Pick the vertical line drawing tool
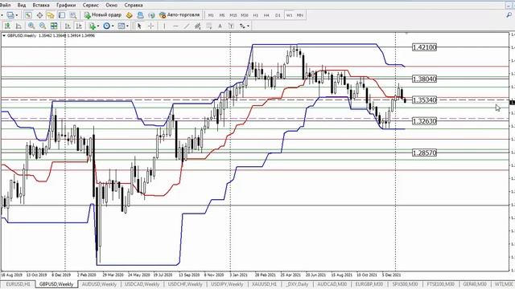This screenshot has width=515, height=289. coord(164,26)
